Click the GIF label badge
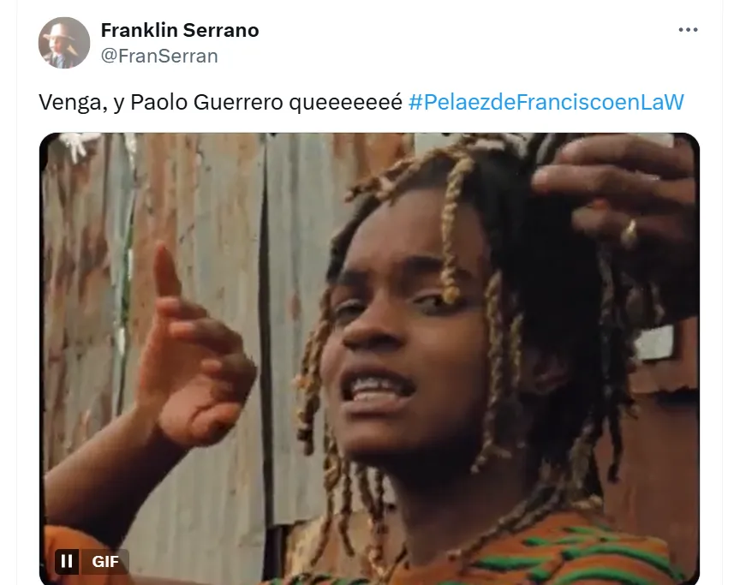The height and width of the screenshot is (585, 740). click(104, 561)
